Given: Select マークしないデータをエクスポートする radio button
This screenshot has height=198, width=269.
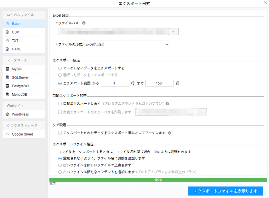Looking at the screenshot, I should 60,68.
